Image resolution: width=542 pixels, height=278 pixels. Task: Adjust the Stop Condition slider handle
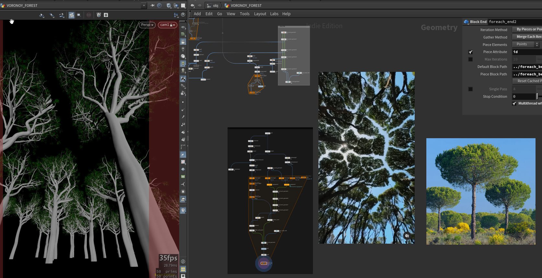tap(537, 96)
